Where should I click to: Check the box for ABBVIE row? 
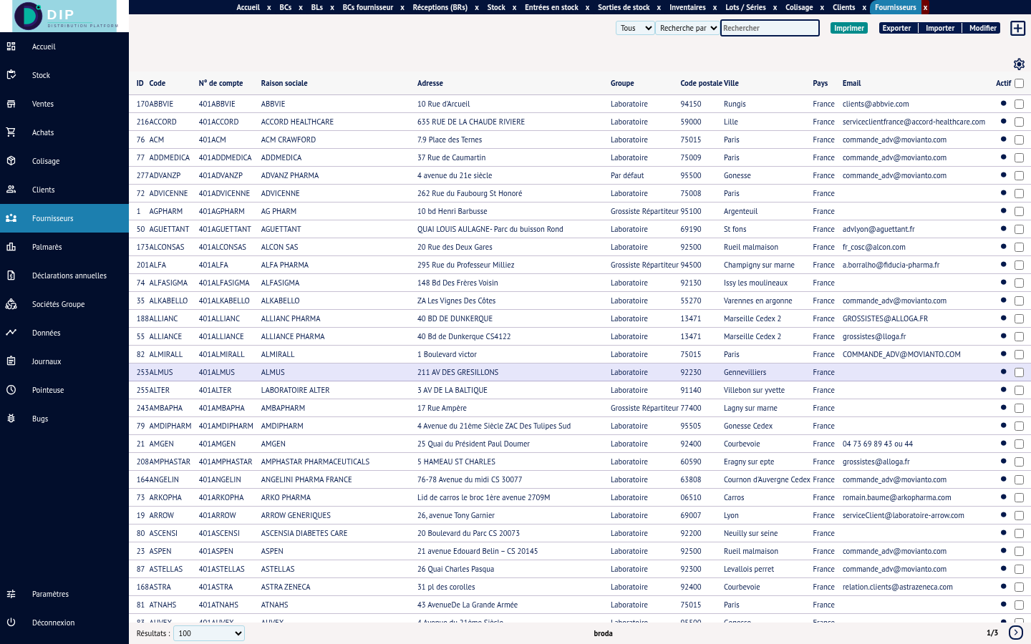click(x=1019, y=104)
